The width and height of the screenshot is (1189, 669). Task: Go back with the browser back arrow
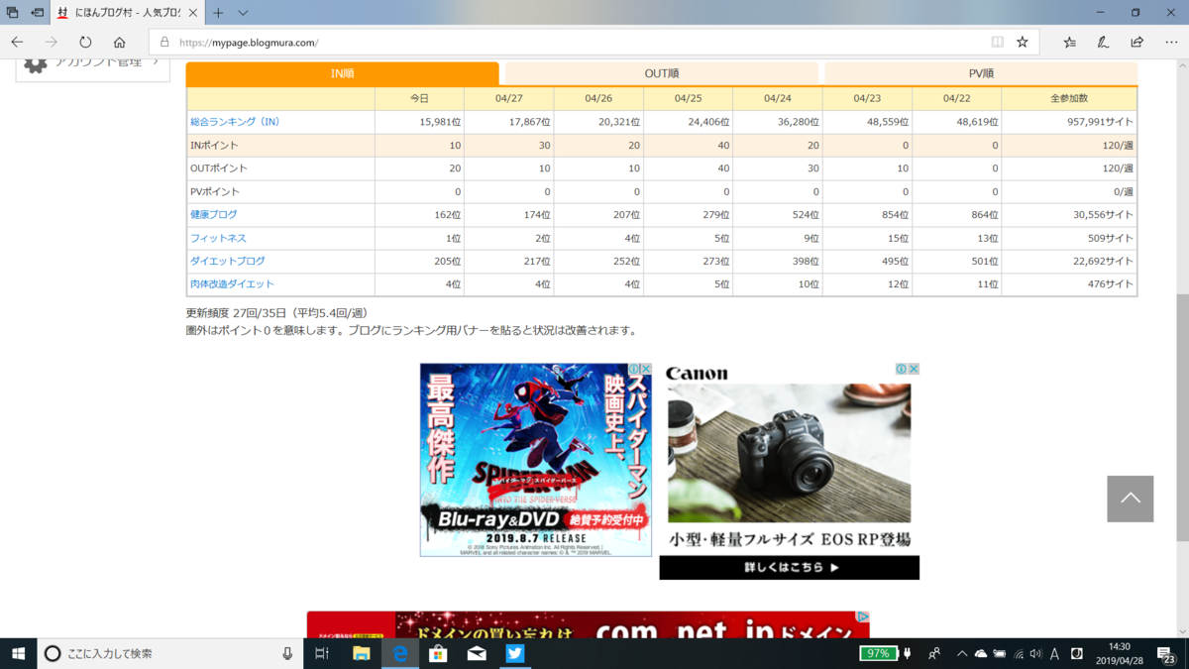point(17,43)
